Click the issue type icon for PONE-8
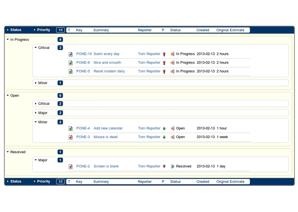298x212 pixels. [x=70, y=63]
